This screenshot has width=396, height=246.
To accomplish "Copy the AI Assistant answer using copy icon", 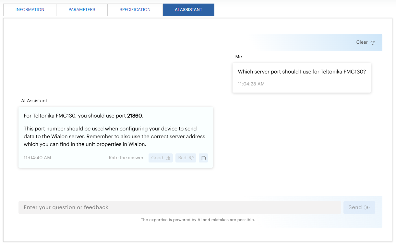I will tap(203, 158).
